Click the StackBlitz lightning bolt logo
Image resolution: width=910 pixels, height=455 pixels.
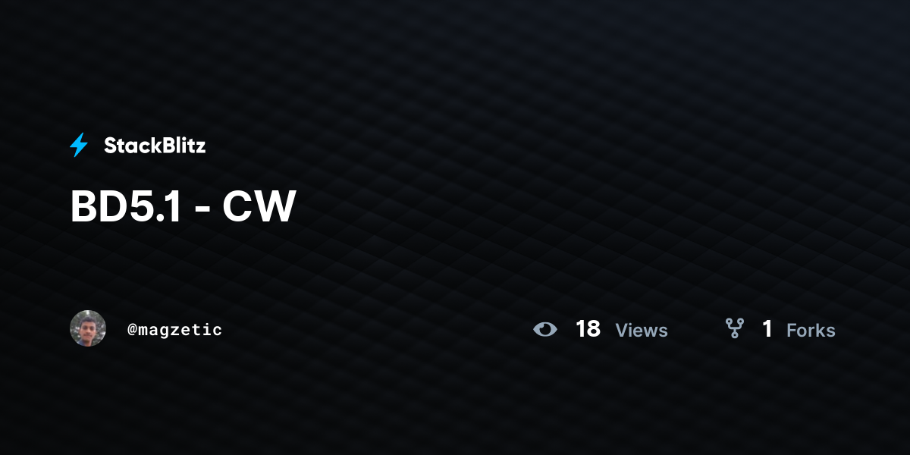click(79, 145)
